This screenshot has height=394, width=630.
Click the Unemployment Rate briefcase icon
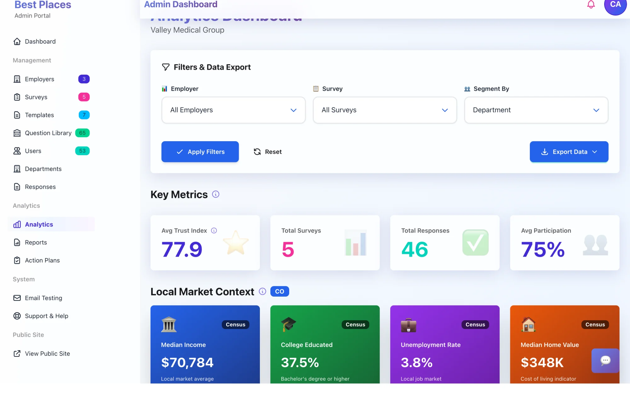(409, 325)
